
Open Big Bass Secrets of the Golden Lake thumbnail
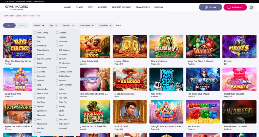(95, 112)
